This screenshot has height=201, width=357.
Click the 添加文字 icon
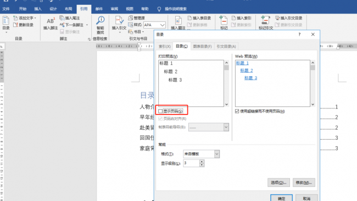click(x=15, y=18)
